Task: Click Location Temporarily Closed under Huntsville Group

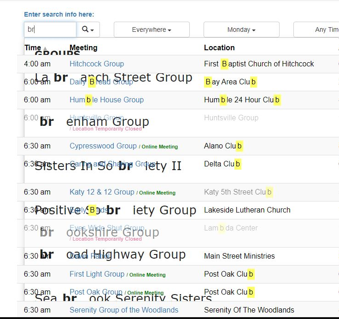Action: (x=107, y=129)
